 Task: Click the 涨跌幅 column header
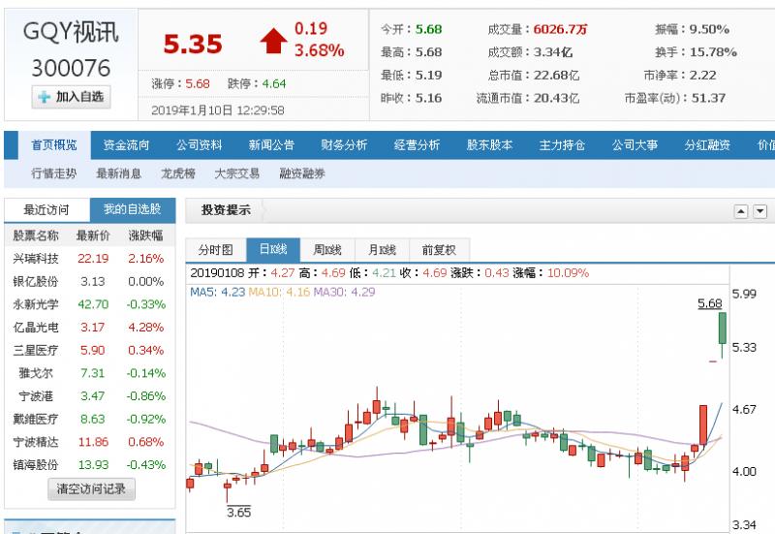[146, 236]
